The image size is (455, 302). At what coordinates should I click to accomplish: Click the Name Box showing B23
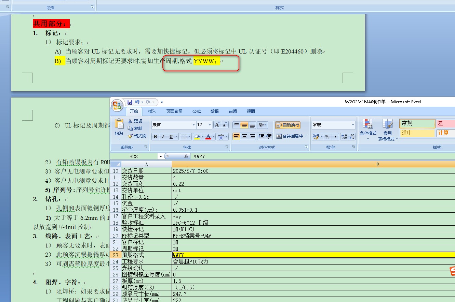134,156
